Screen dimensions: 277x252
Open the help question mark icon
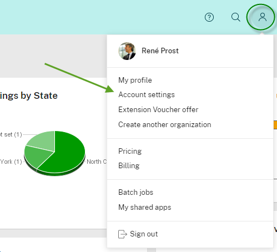(x=209, y=17)
